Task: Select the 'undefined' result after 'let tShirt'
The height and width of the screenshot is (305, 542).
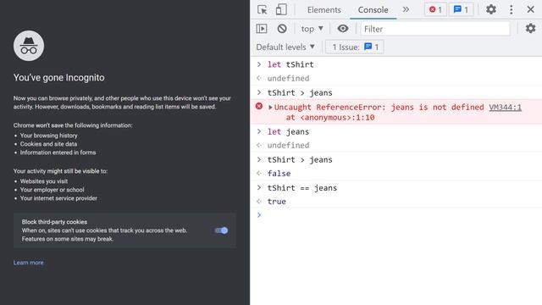Action: (288, 78)
